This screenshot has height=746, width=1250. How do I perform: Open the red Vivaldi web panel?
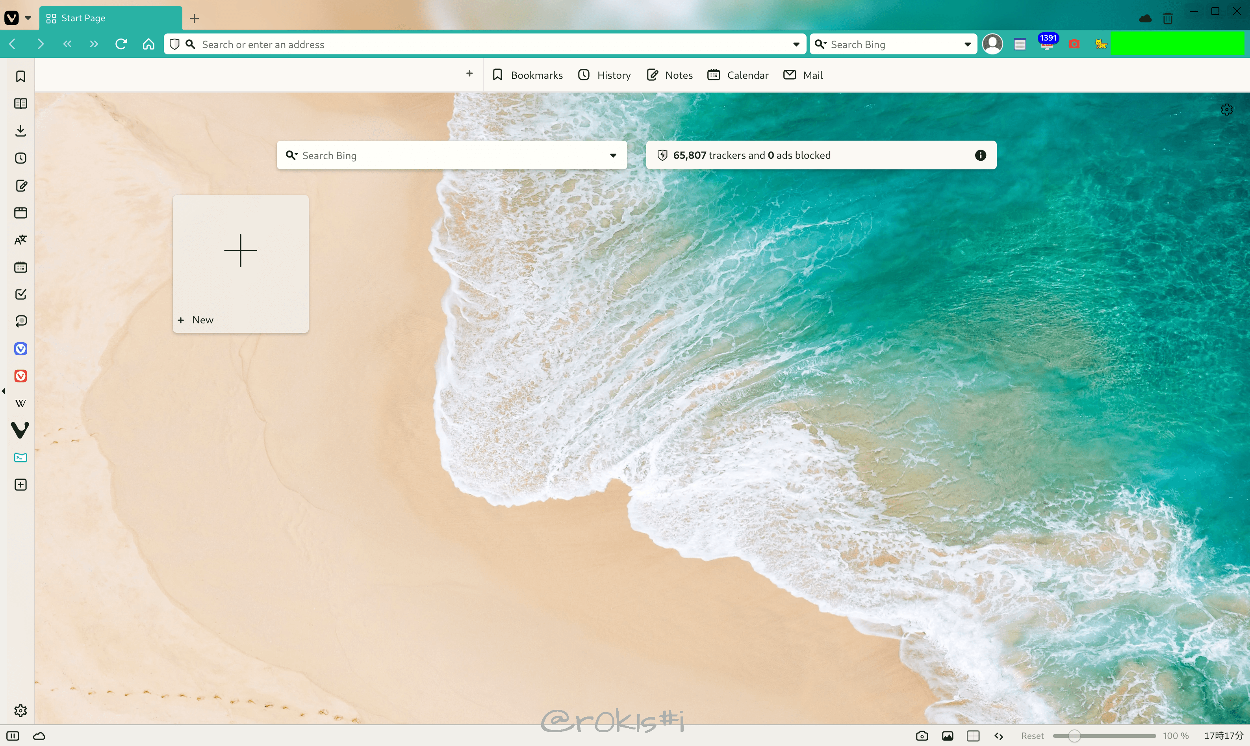coord(20,376)
